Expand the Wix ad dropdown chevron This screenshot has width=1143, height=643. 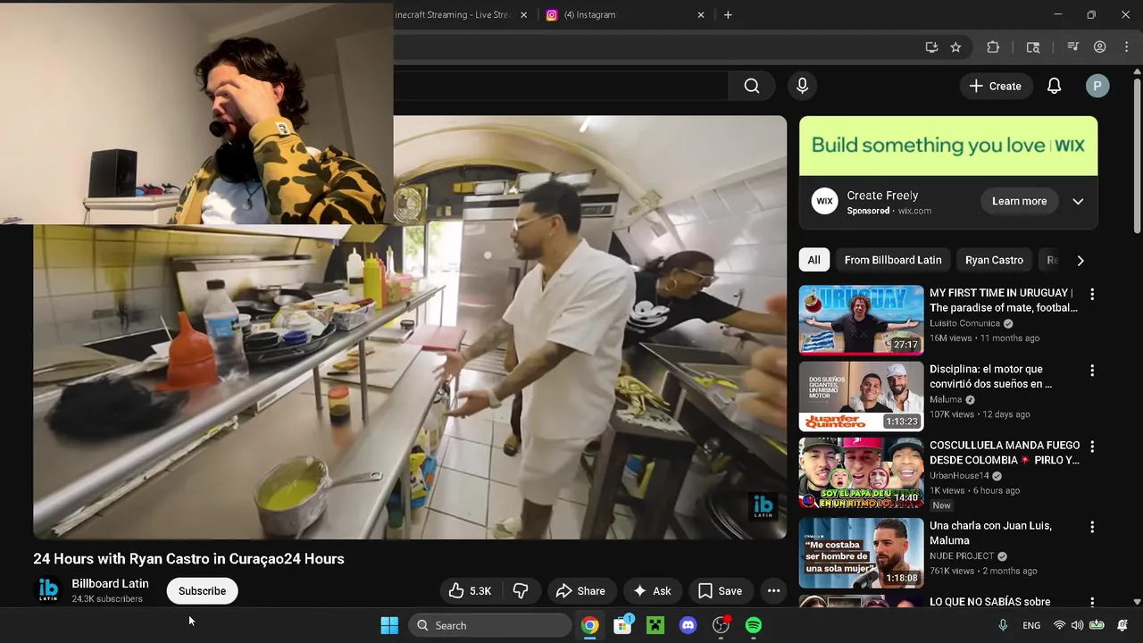1078,201
